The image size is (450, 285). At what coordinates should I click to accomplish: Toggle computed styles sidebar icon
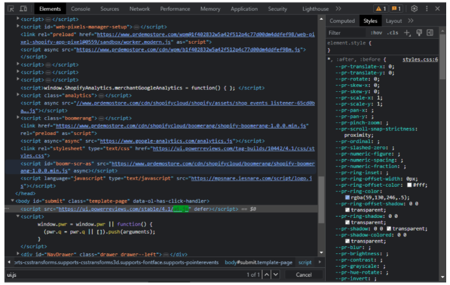pos(430,33)
